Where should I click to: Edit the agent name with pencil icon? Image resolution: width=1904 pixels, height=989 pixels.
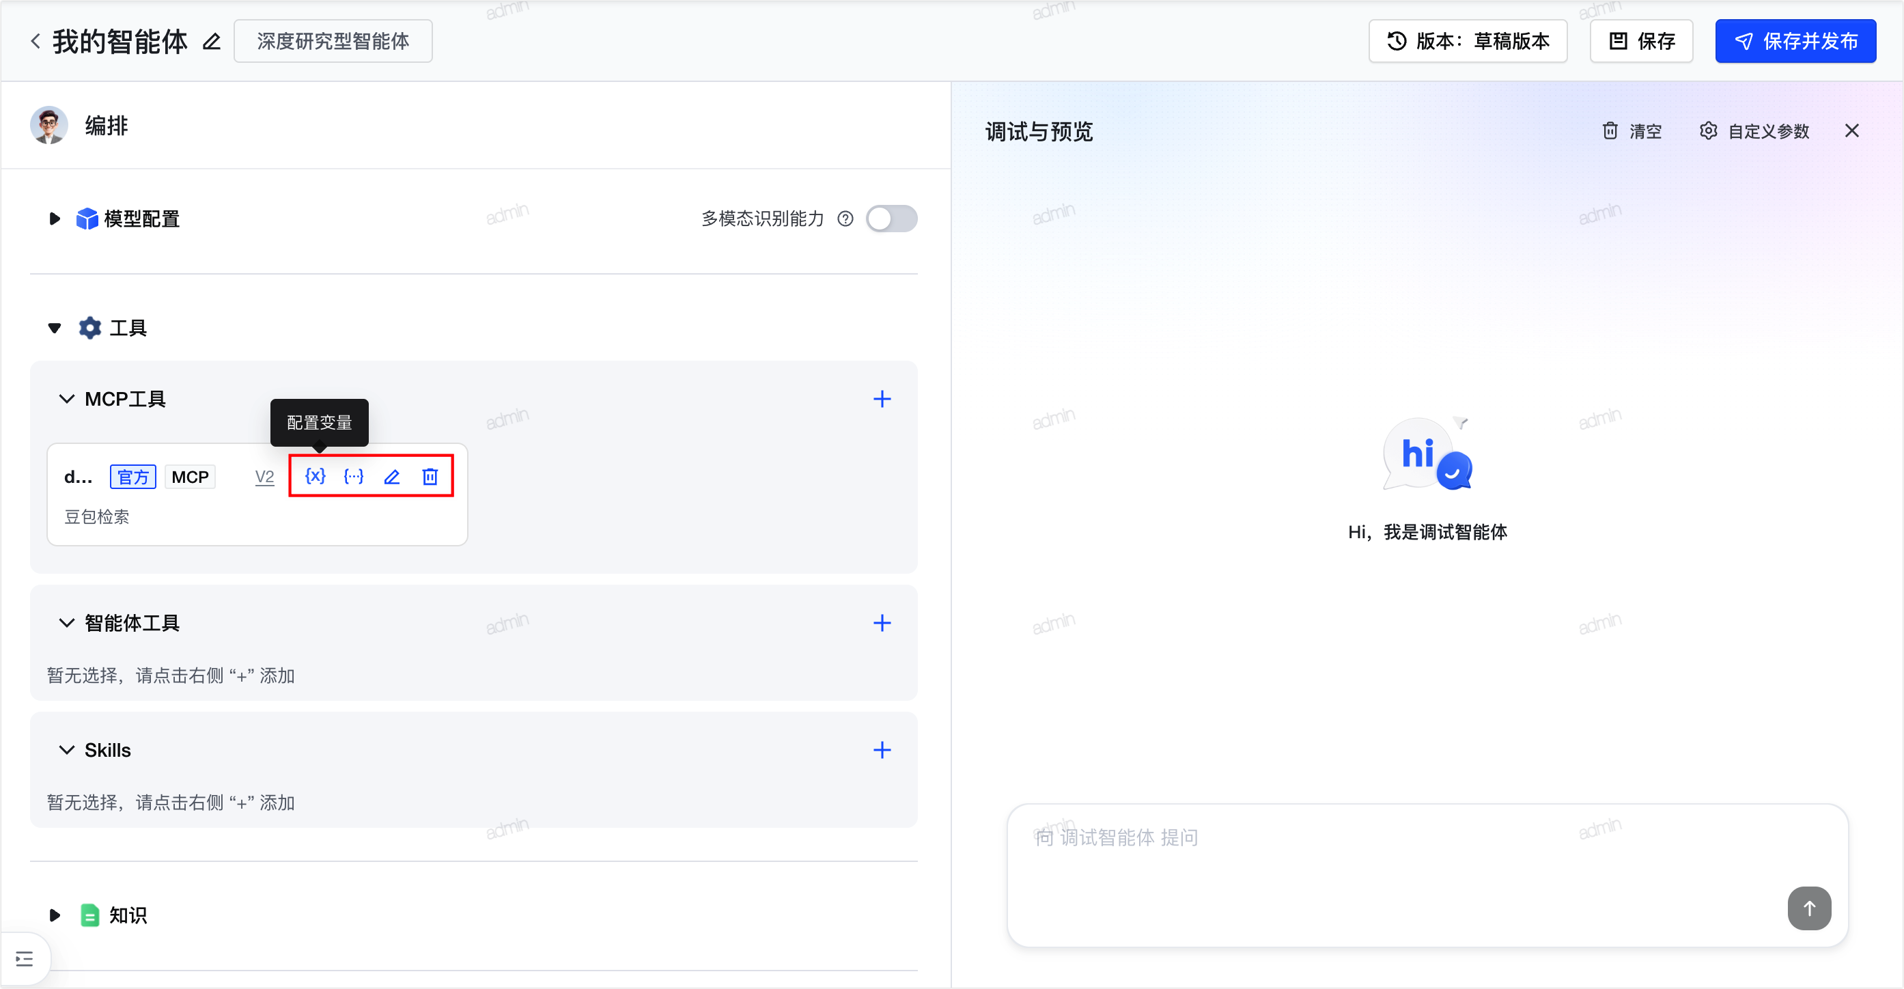tap(212, 42)
